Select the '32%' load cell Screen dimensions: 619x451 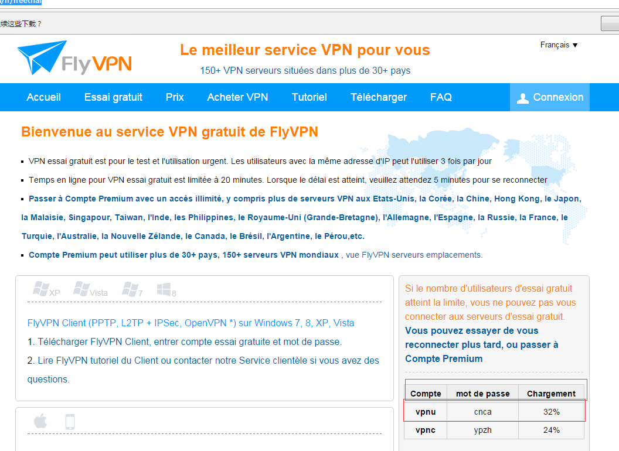(551, 412)
